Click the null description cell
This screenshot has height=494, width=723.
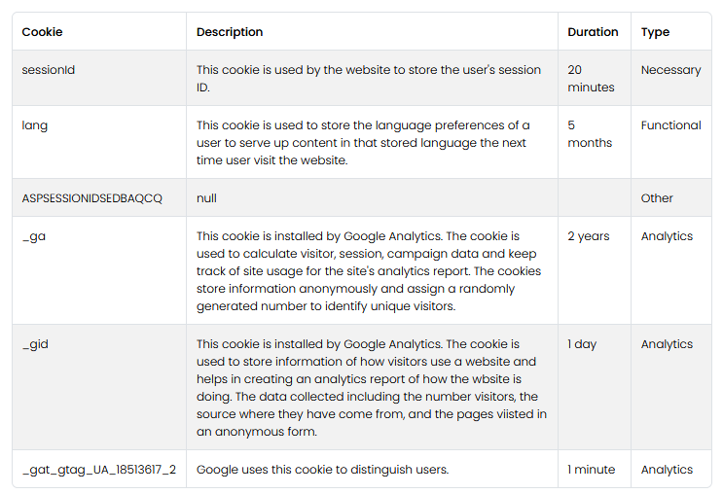(x=206, y=198)
